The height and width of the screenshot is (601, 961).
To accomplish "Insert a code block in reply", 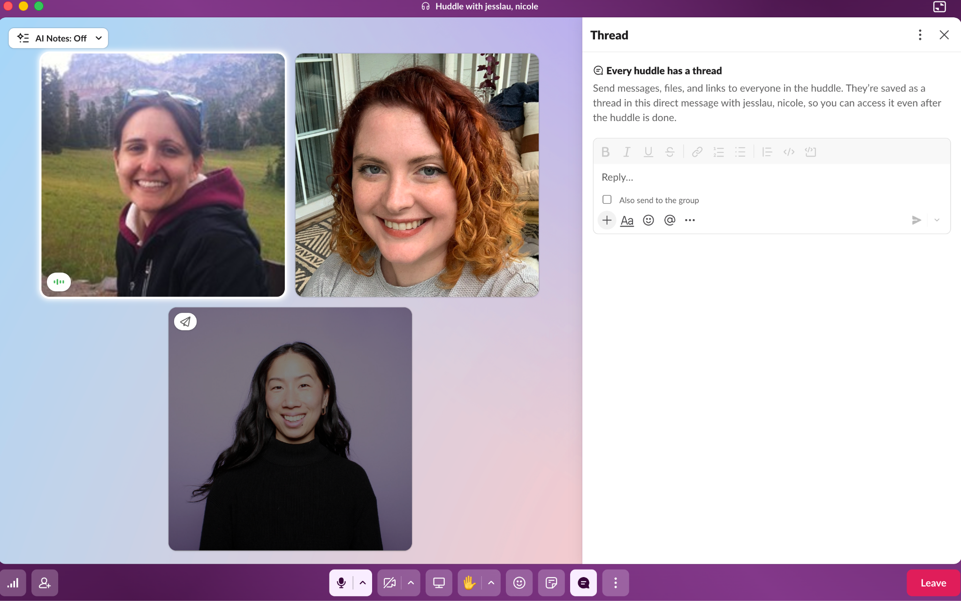I will click(810, 152).
